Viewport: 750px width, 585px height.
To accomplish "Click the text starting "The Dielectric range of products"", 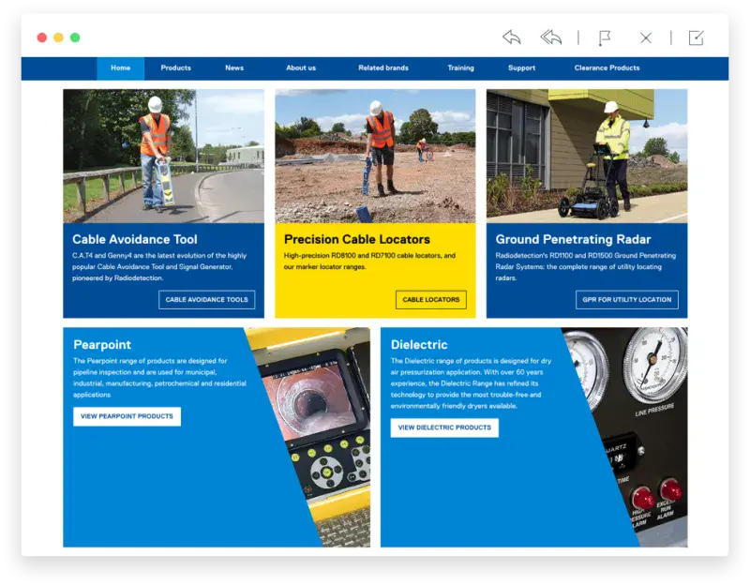I will [x=472, y=383].
